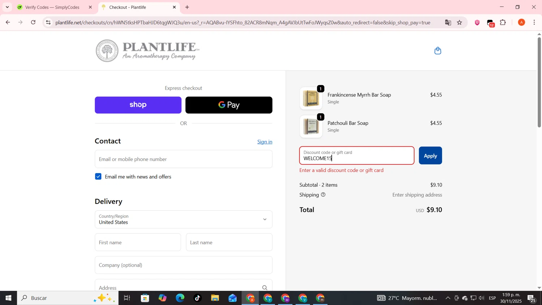Open the shopping bag cart icon
Image resolution: width=542 pixels, height=305 pixels.
(438, 51)
